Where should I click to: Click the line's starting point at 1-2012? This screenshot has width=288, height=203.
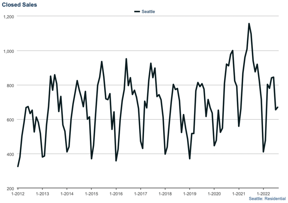click(x=18, y=166)
